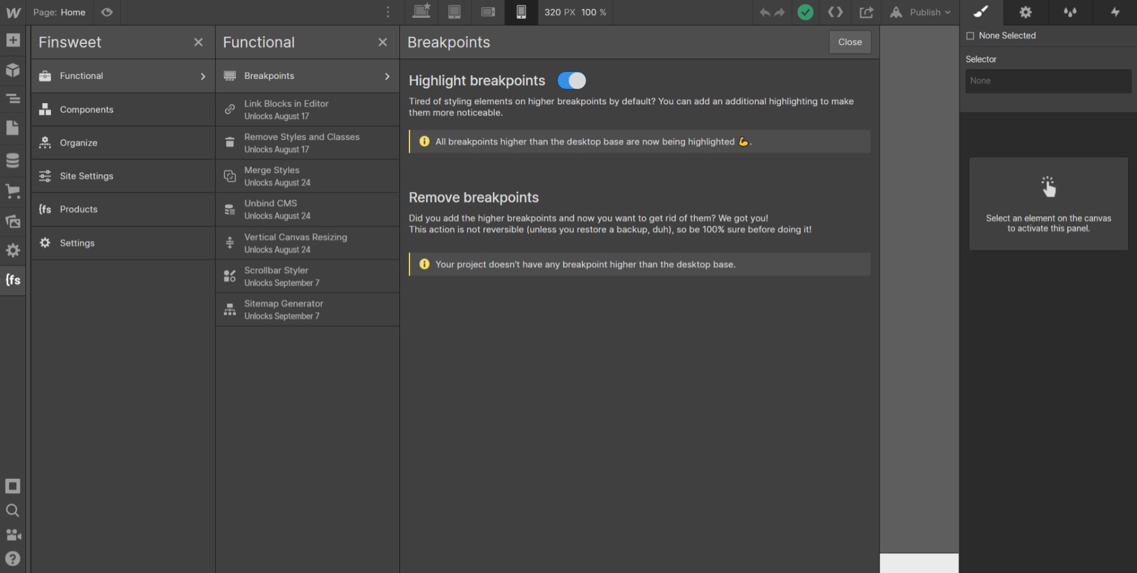Click the green saved status checkmark

click(805, 12)
